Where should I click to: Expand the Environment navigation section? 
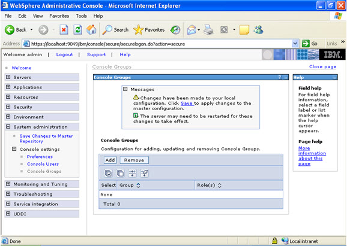pyautogui.click(x=8, y=117)
